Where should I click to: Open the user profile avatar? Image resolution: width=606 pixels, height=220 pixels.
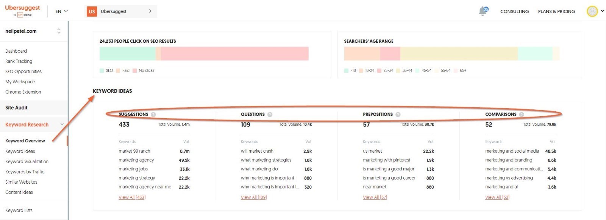pyautogui.click(x=592, y=11)
